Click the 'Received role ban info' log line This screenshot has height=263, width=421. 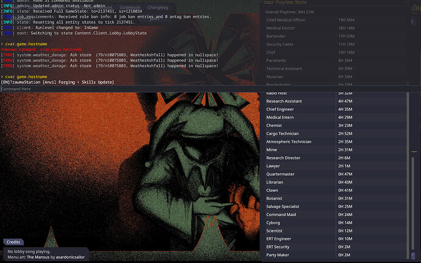point(106,16)
